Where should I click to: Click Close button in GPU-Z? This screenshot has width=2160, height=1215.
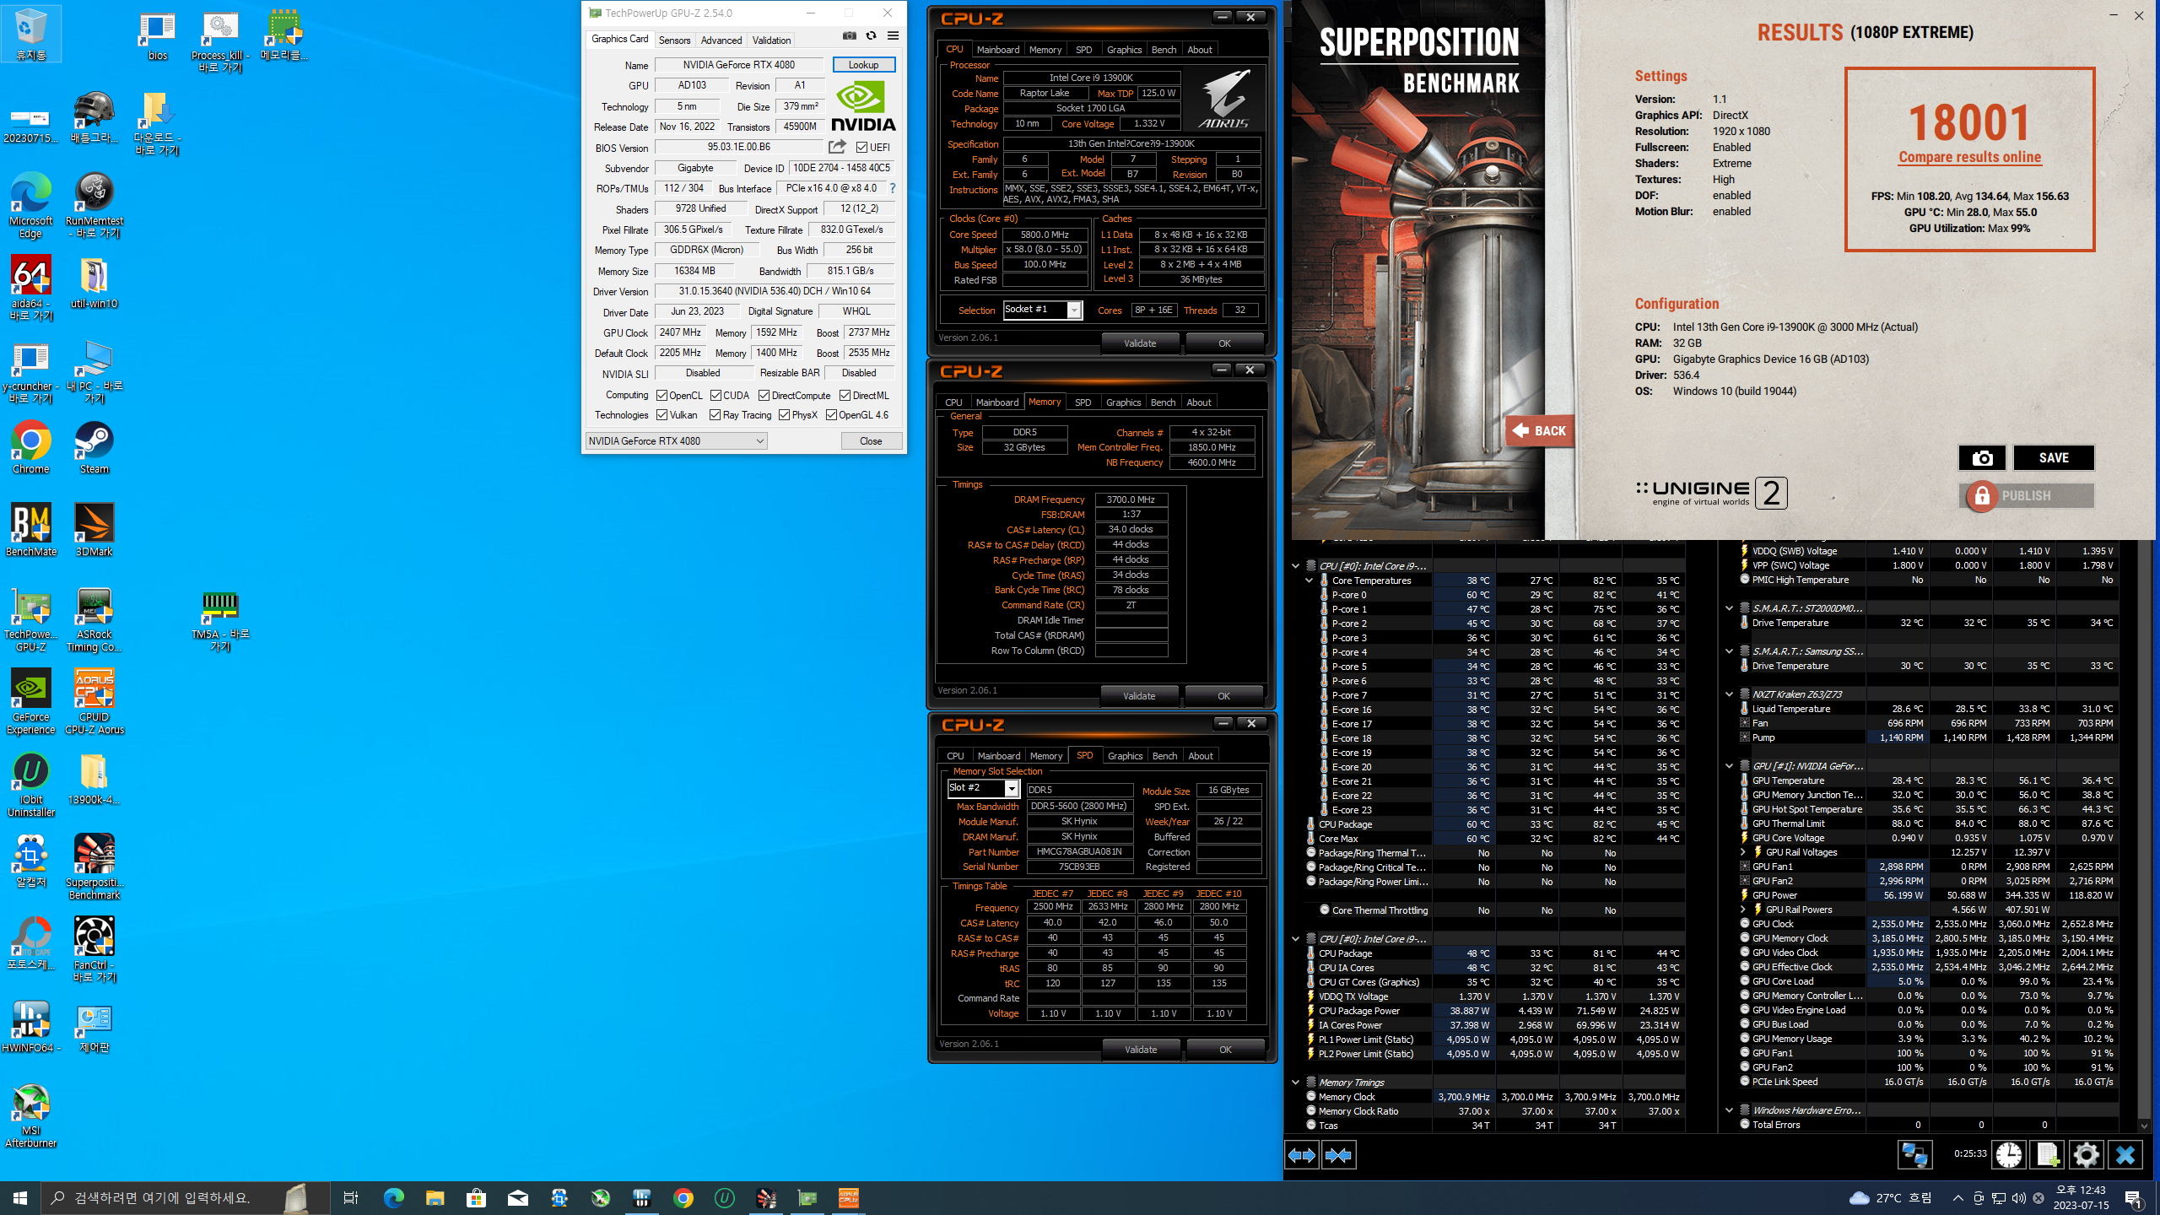click(x=871, y=441)
